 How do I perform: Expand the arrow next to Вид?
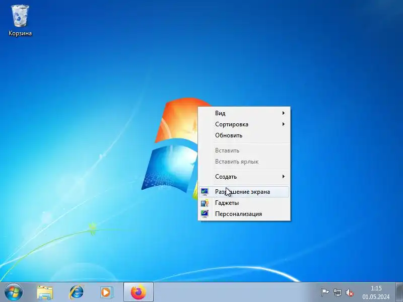[284, 113]
